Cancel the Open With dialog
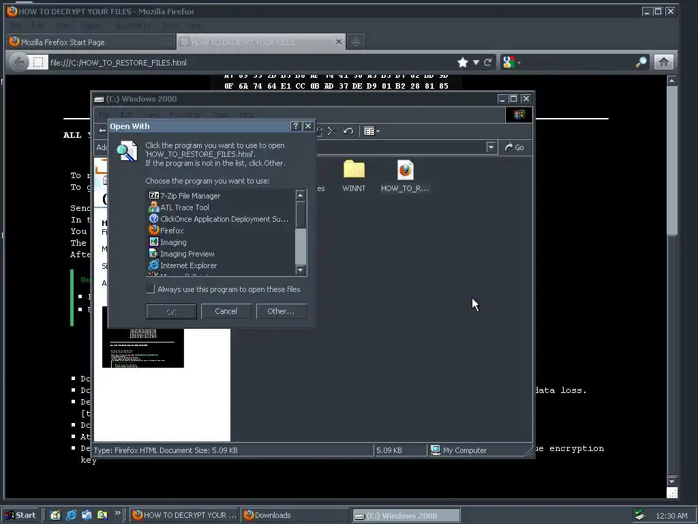The image size is (698, 524). pos(226,311)
